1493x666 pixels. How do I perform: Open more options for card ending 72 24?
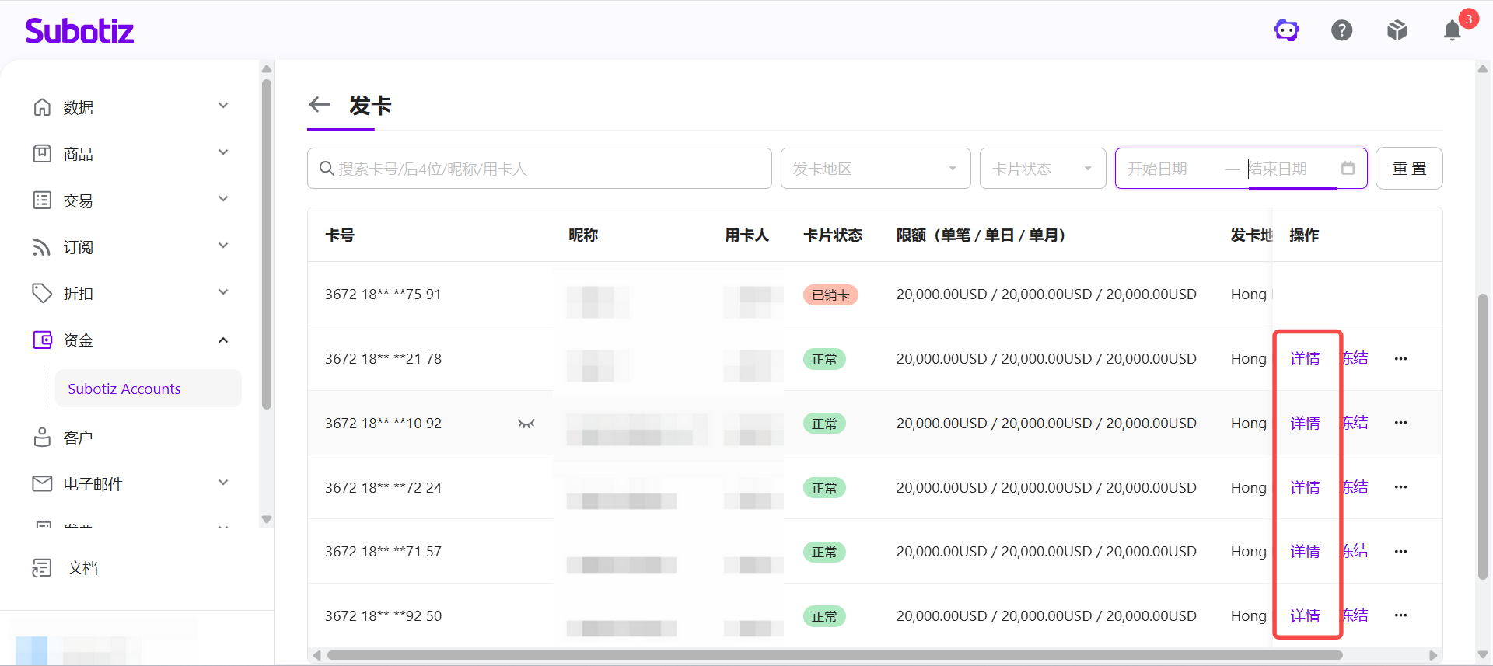1400,487
